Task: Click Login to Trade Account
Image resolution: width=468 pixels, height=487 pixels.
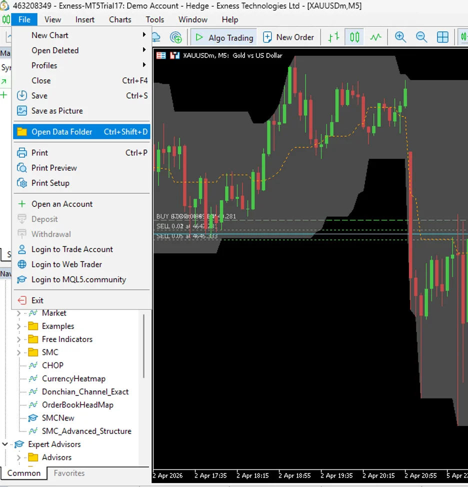Action: point(72,249)
